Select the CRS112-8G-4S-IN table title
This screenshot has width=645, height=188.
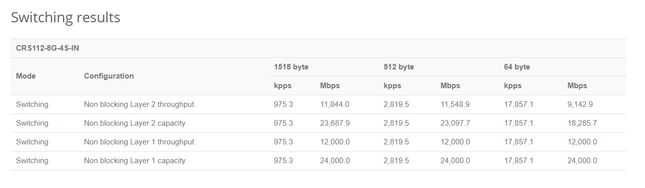pyautogui.click(x=48, y=48)
